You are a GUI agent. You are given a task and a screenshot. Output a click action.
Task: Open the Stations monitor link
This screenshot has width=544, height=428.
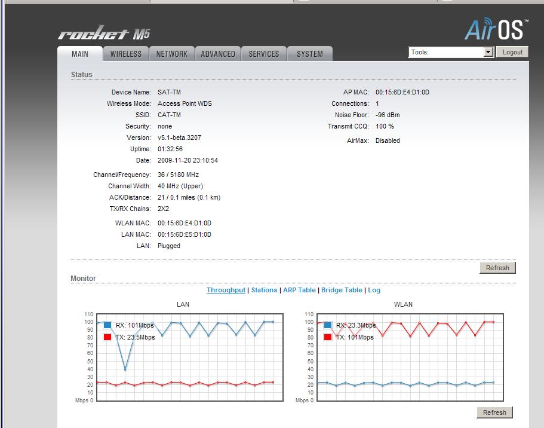coord(264,290)
